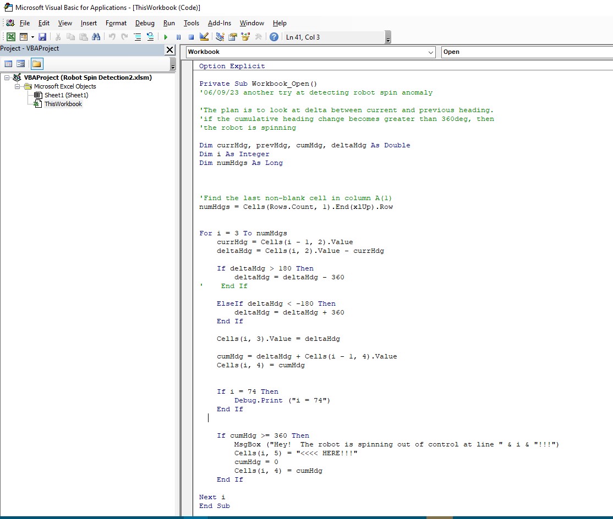Open the Edit menu

(x=44, y=23)
